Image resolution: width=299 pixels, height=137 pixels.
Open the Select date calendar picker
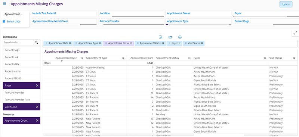(x=12, y=21)
